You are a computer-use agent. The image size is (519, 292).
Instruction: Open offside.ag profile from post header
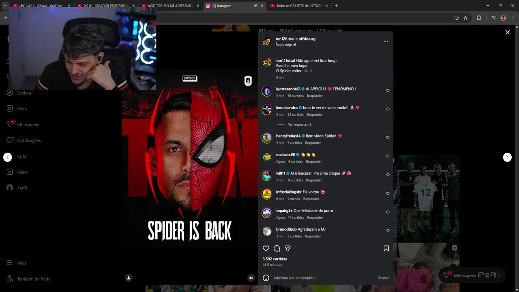(307, 39)
